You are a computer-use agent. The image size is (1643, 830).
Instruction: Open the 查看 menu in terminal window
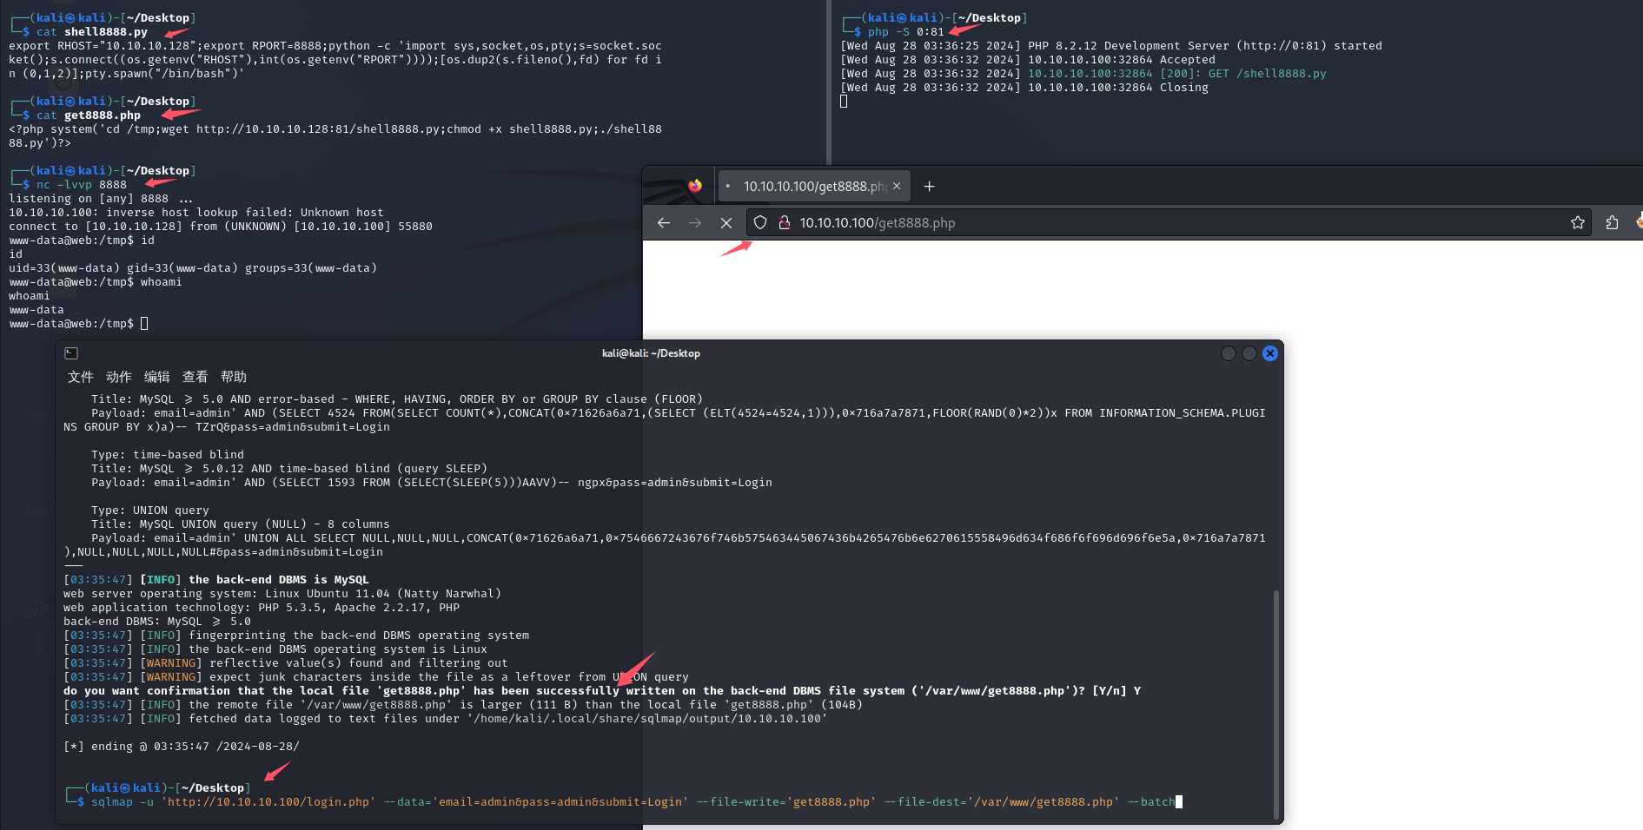(x=195, y=377)
